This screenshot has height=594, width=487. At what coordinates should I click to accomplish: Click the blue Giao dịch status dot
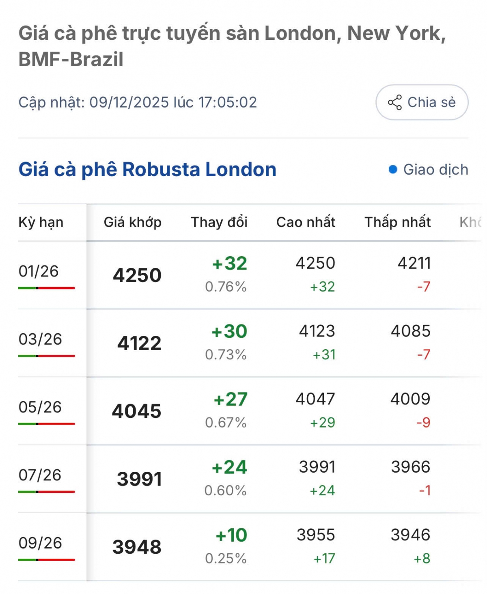[392, 169]
